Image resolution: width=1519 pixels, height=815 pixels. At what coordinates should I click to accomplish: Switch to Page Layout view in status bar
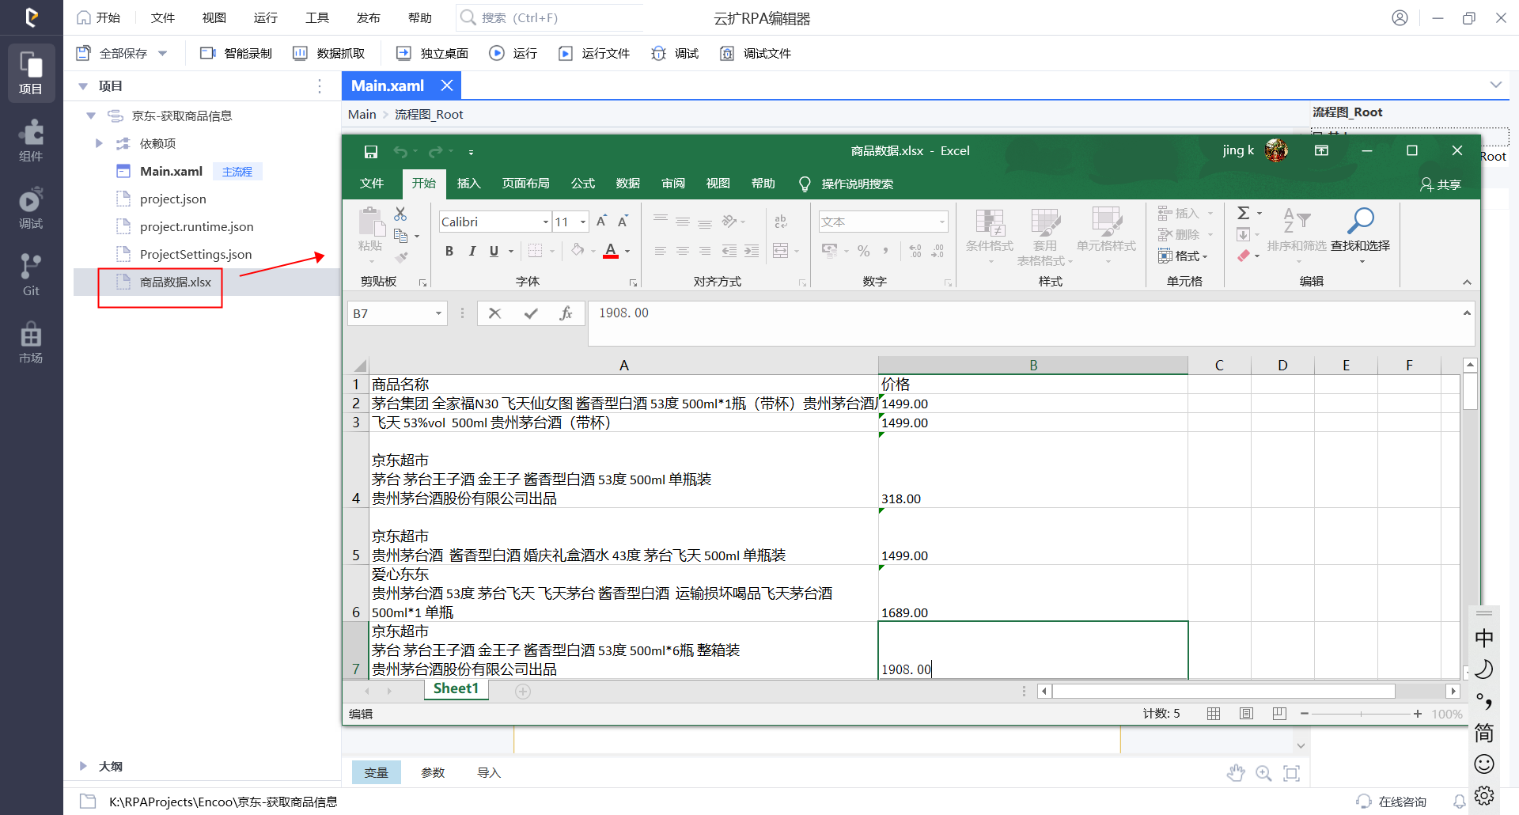(1246, 714)
